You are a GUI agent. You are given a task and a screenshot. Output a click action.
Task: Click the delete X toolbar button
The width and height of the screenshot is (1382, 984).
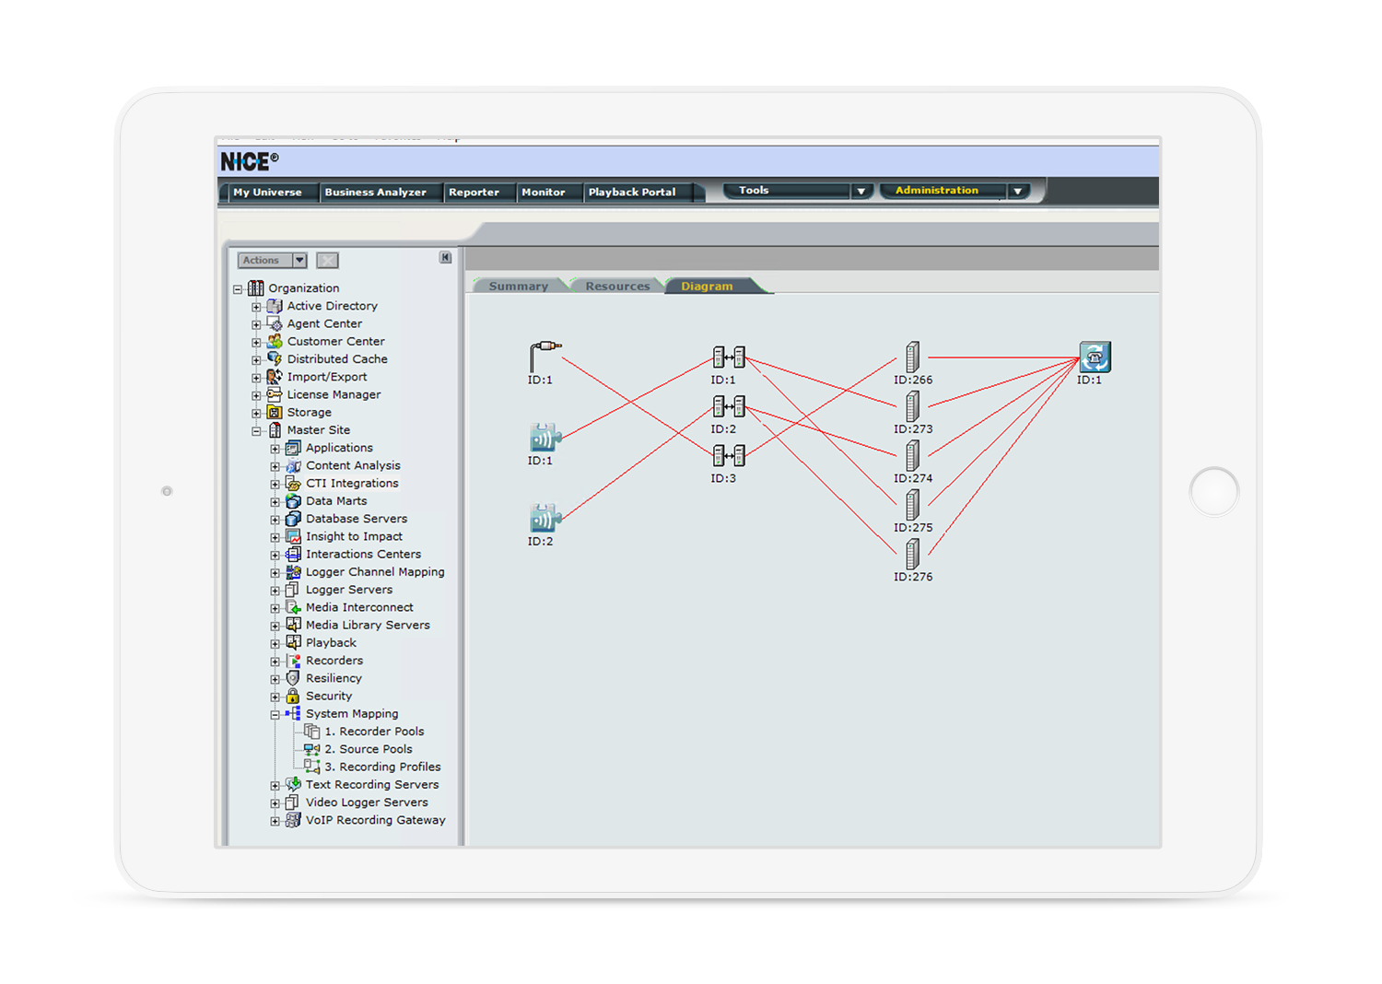327,261
